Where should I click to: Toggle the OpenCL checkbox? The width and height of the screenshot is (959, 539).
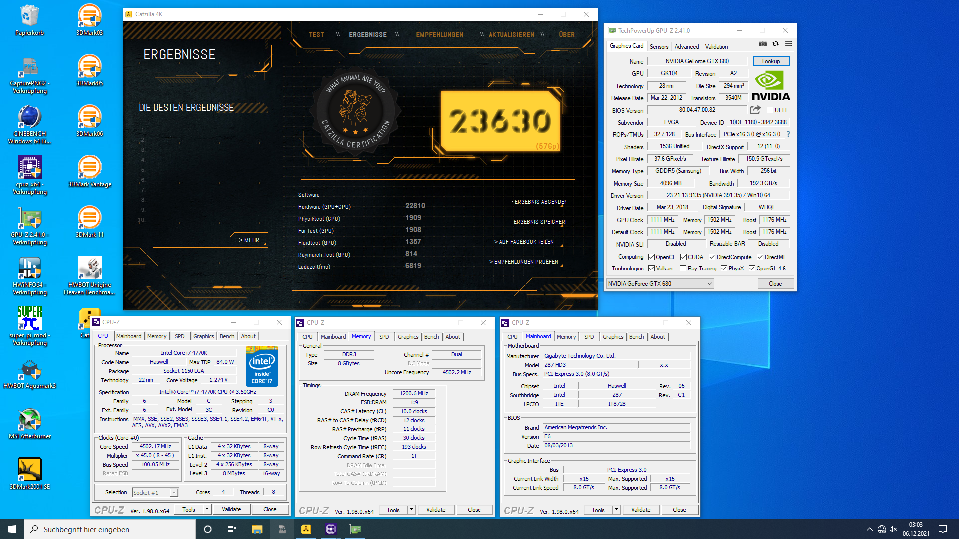click(x=651, y=257)
